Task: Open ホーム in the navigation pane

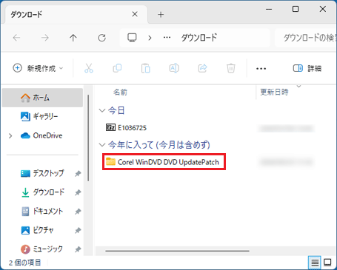Action: (x=42, y=98)
